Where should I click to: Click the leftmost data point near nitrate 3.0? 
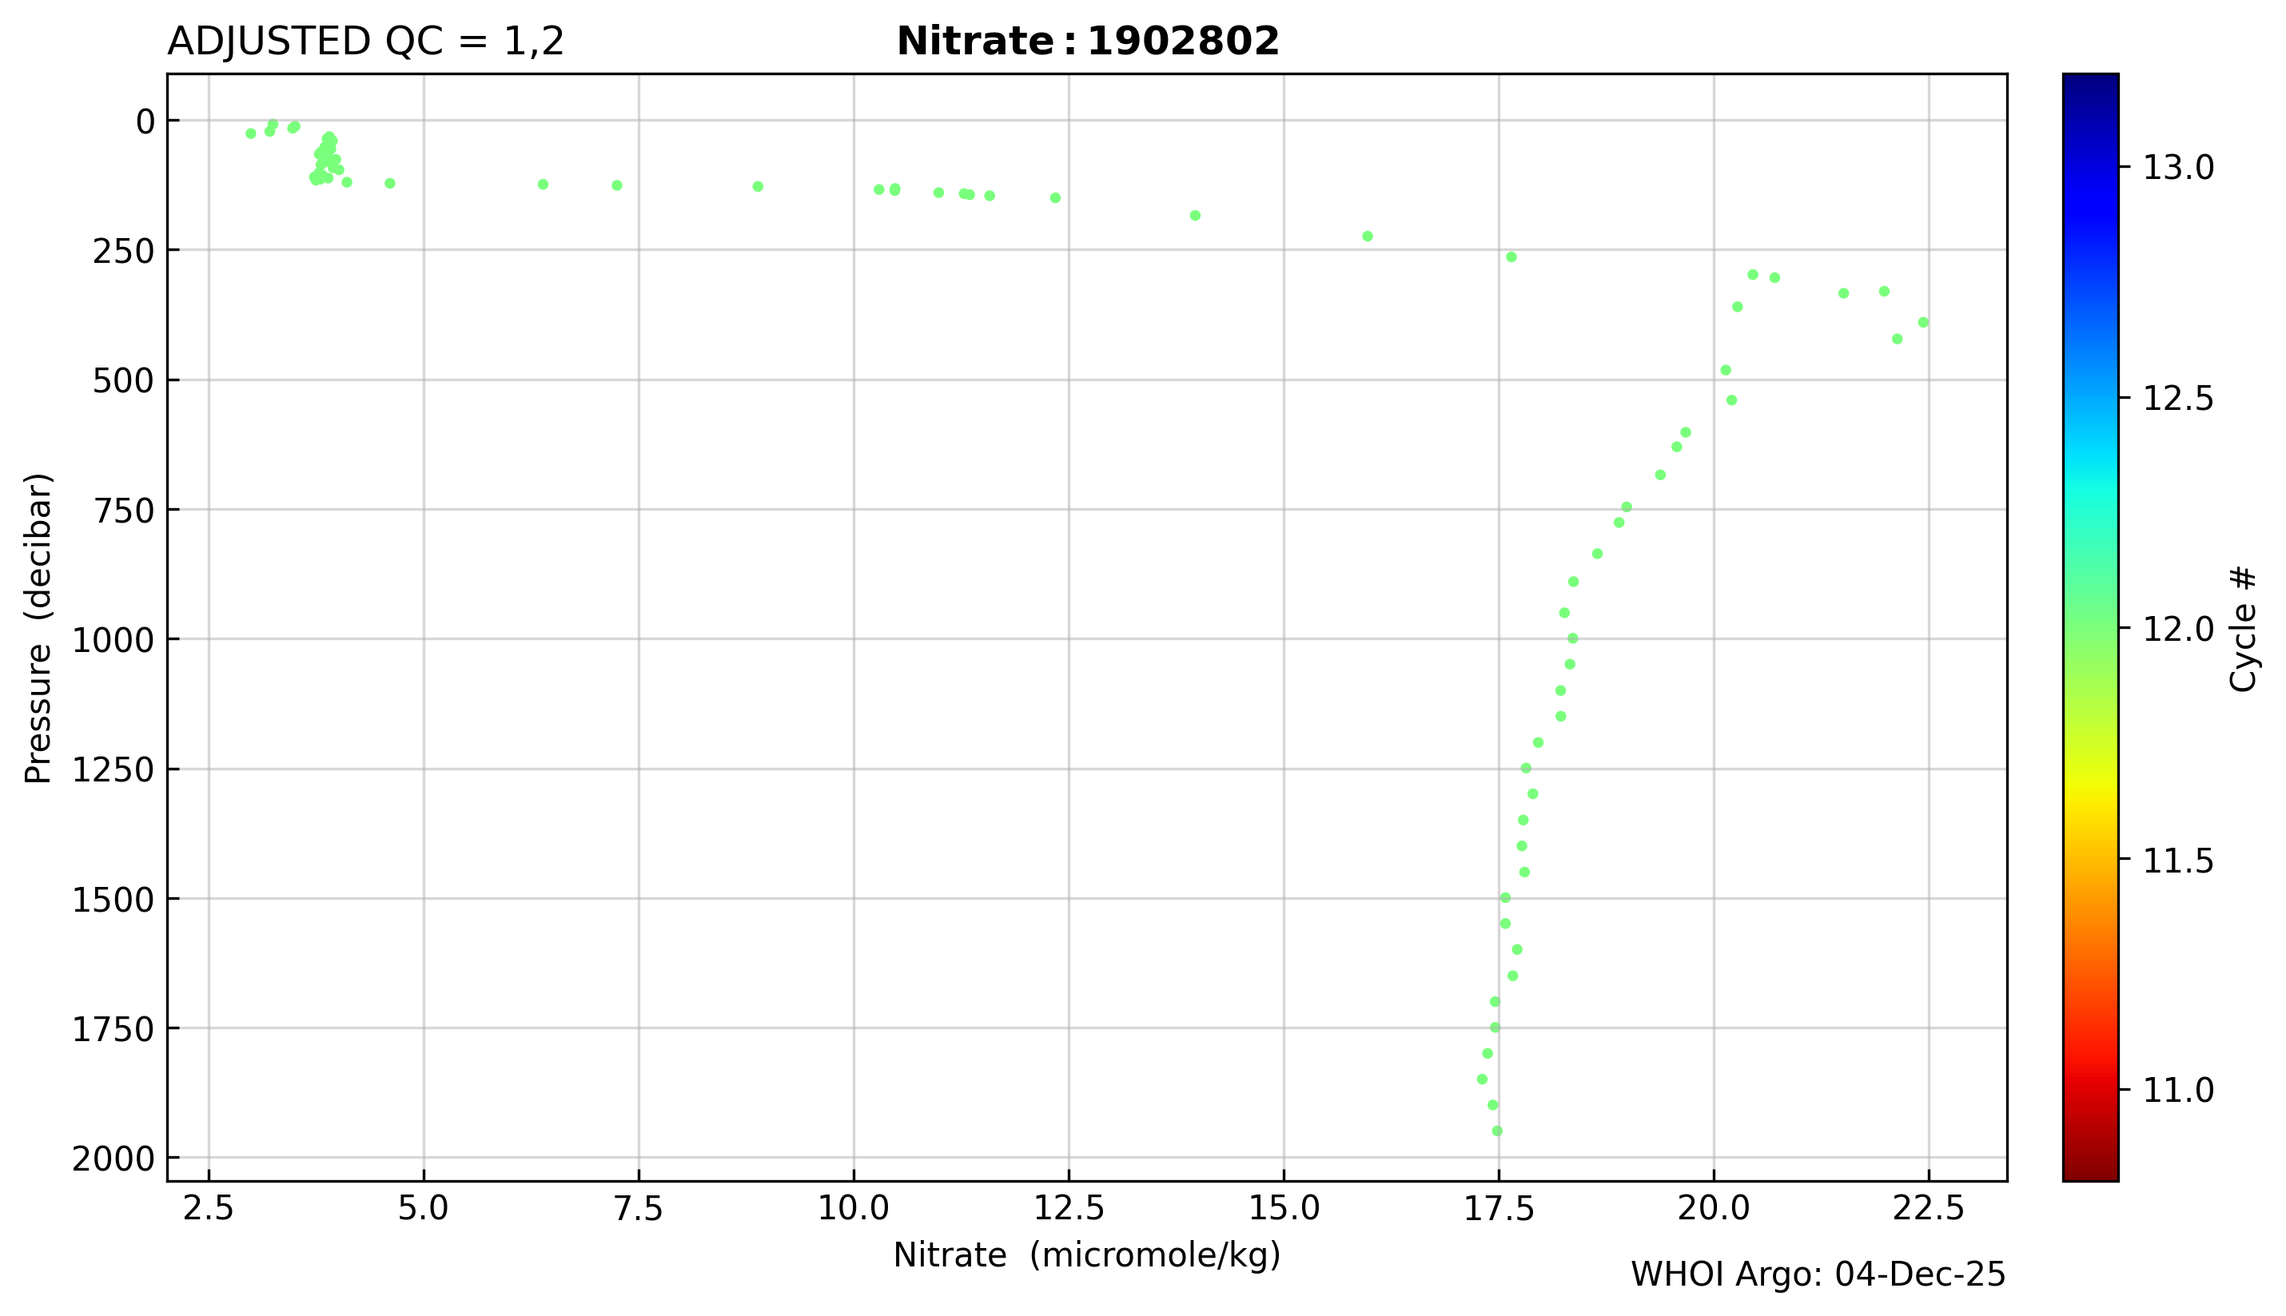point(251,133)
